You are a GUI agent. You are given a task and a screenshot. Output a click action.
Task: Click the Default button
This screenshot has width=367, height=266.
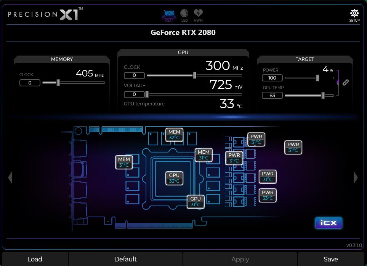click(x=125, y=259)
